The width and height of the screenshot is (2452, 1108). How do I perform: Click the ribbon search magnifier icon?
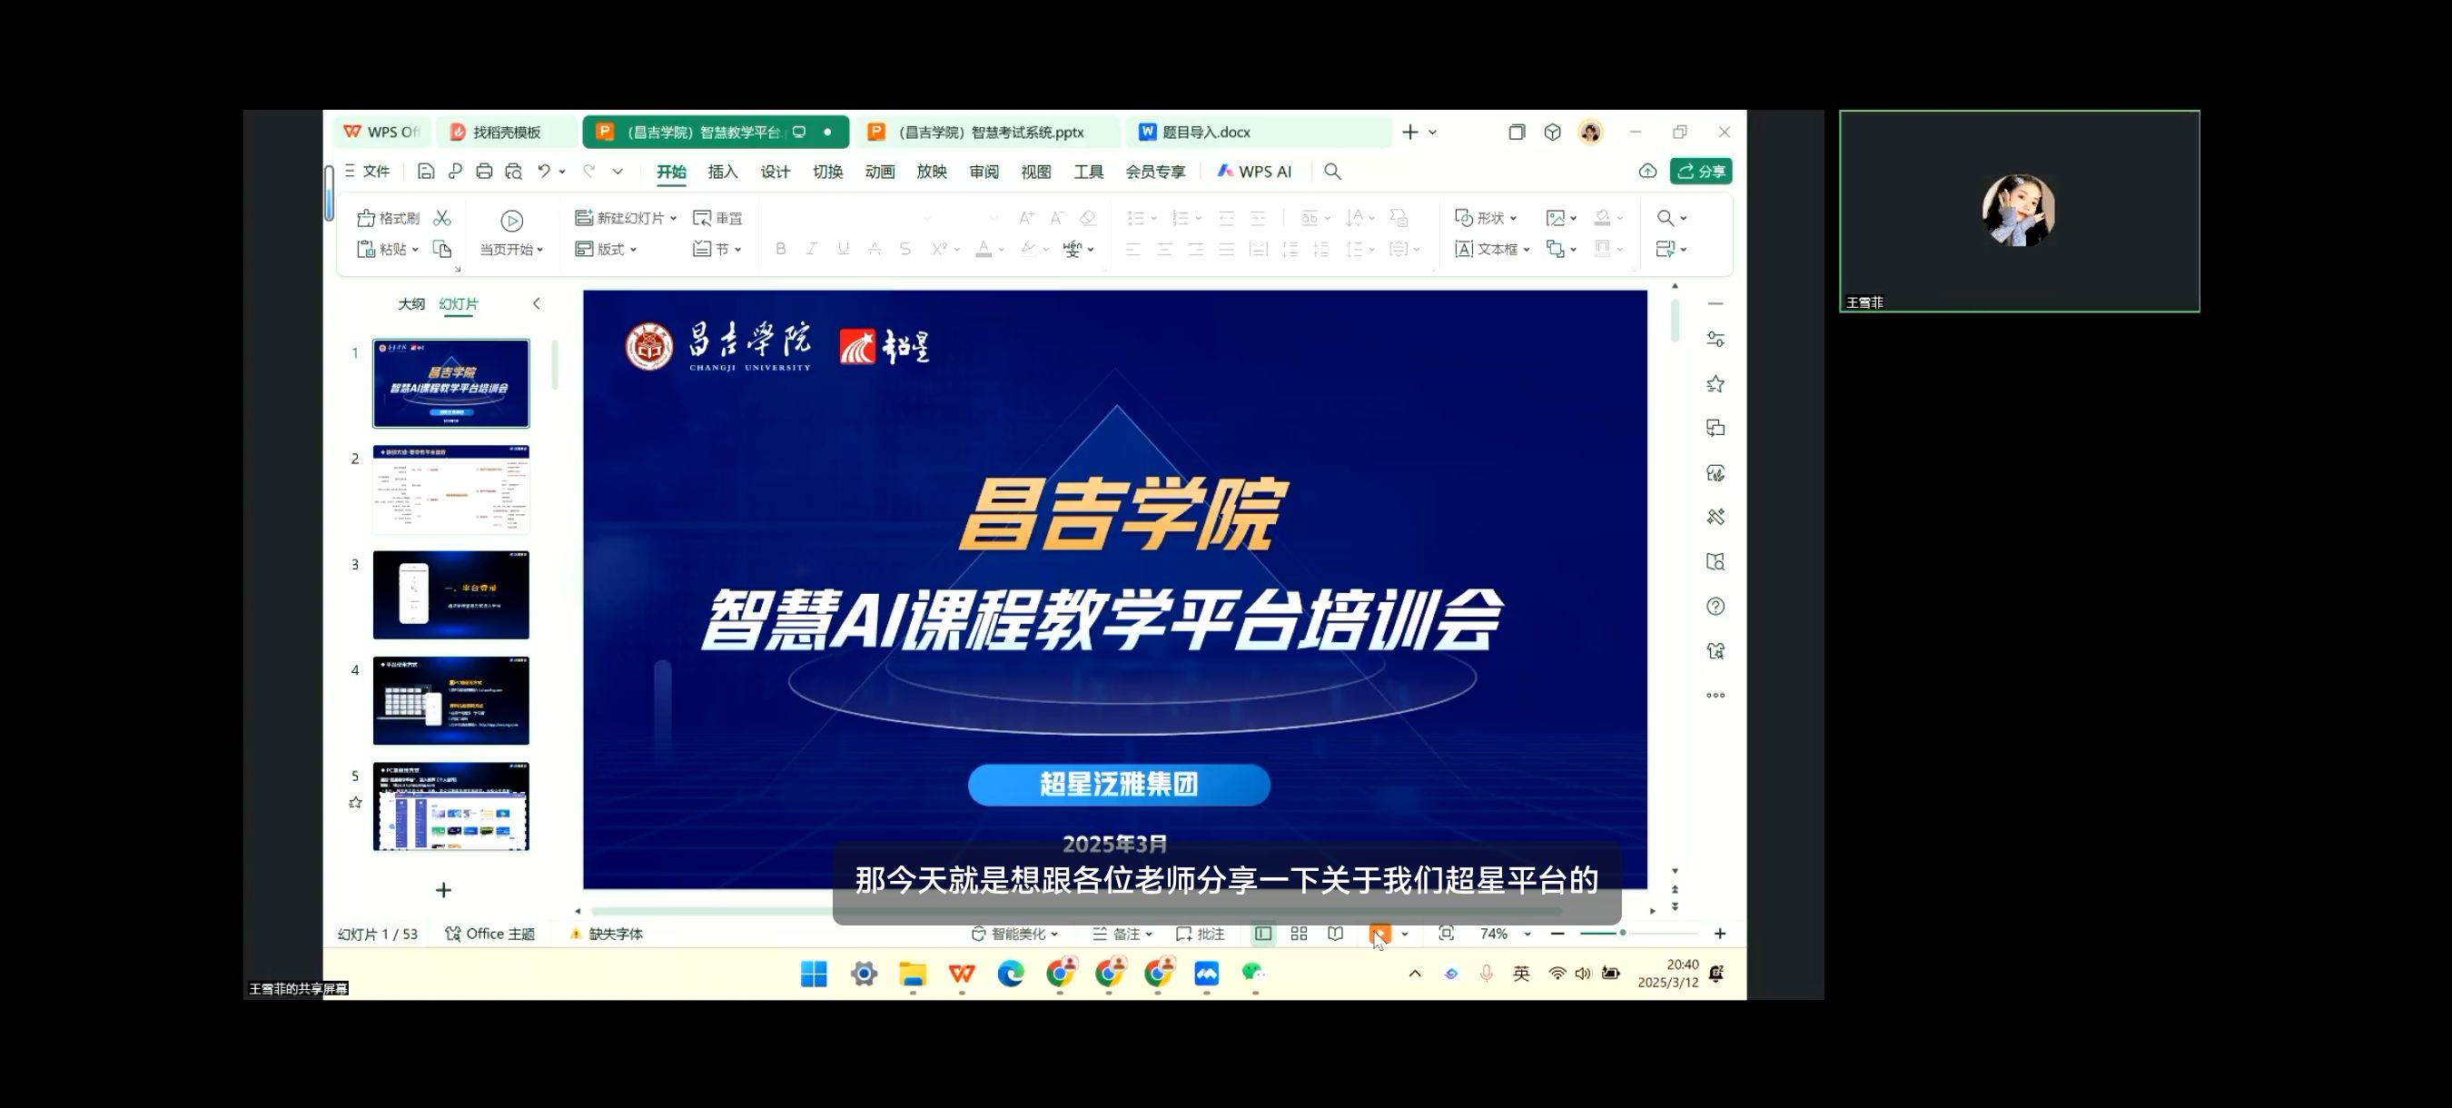pos(1332,172)
